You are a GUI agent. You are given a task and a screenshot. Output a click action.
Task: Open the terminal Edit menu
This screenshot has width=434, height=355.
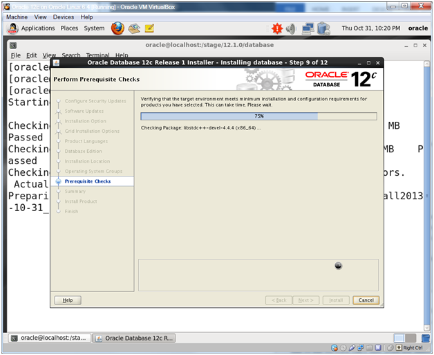32,55
